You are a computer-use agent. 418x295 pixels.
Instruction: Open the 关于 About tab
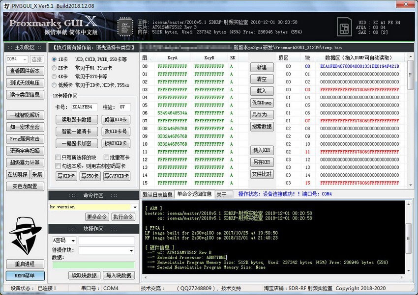[224, 193]
